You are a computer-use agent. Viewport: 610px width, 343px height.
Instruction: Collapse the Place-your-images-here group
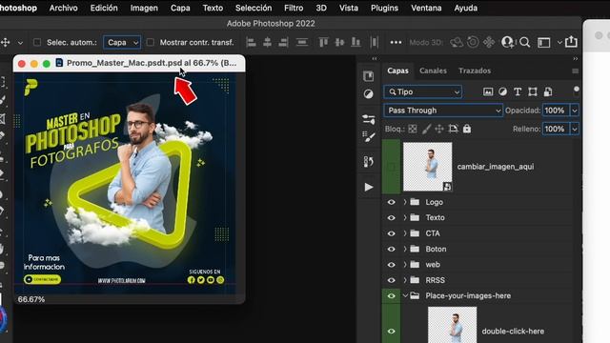pos(405,296)
